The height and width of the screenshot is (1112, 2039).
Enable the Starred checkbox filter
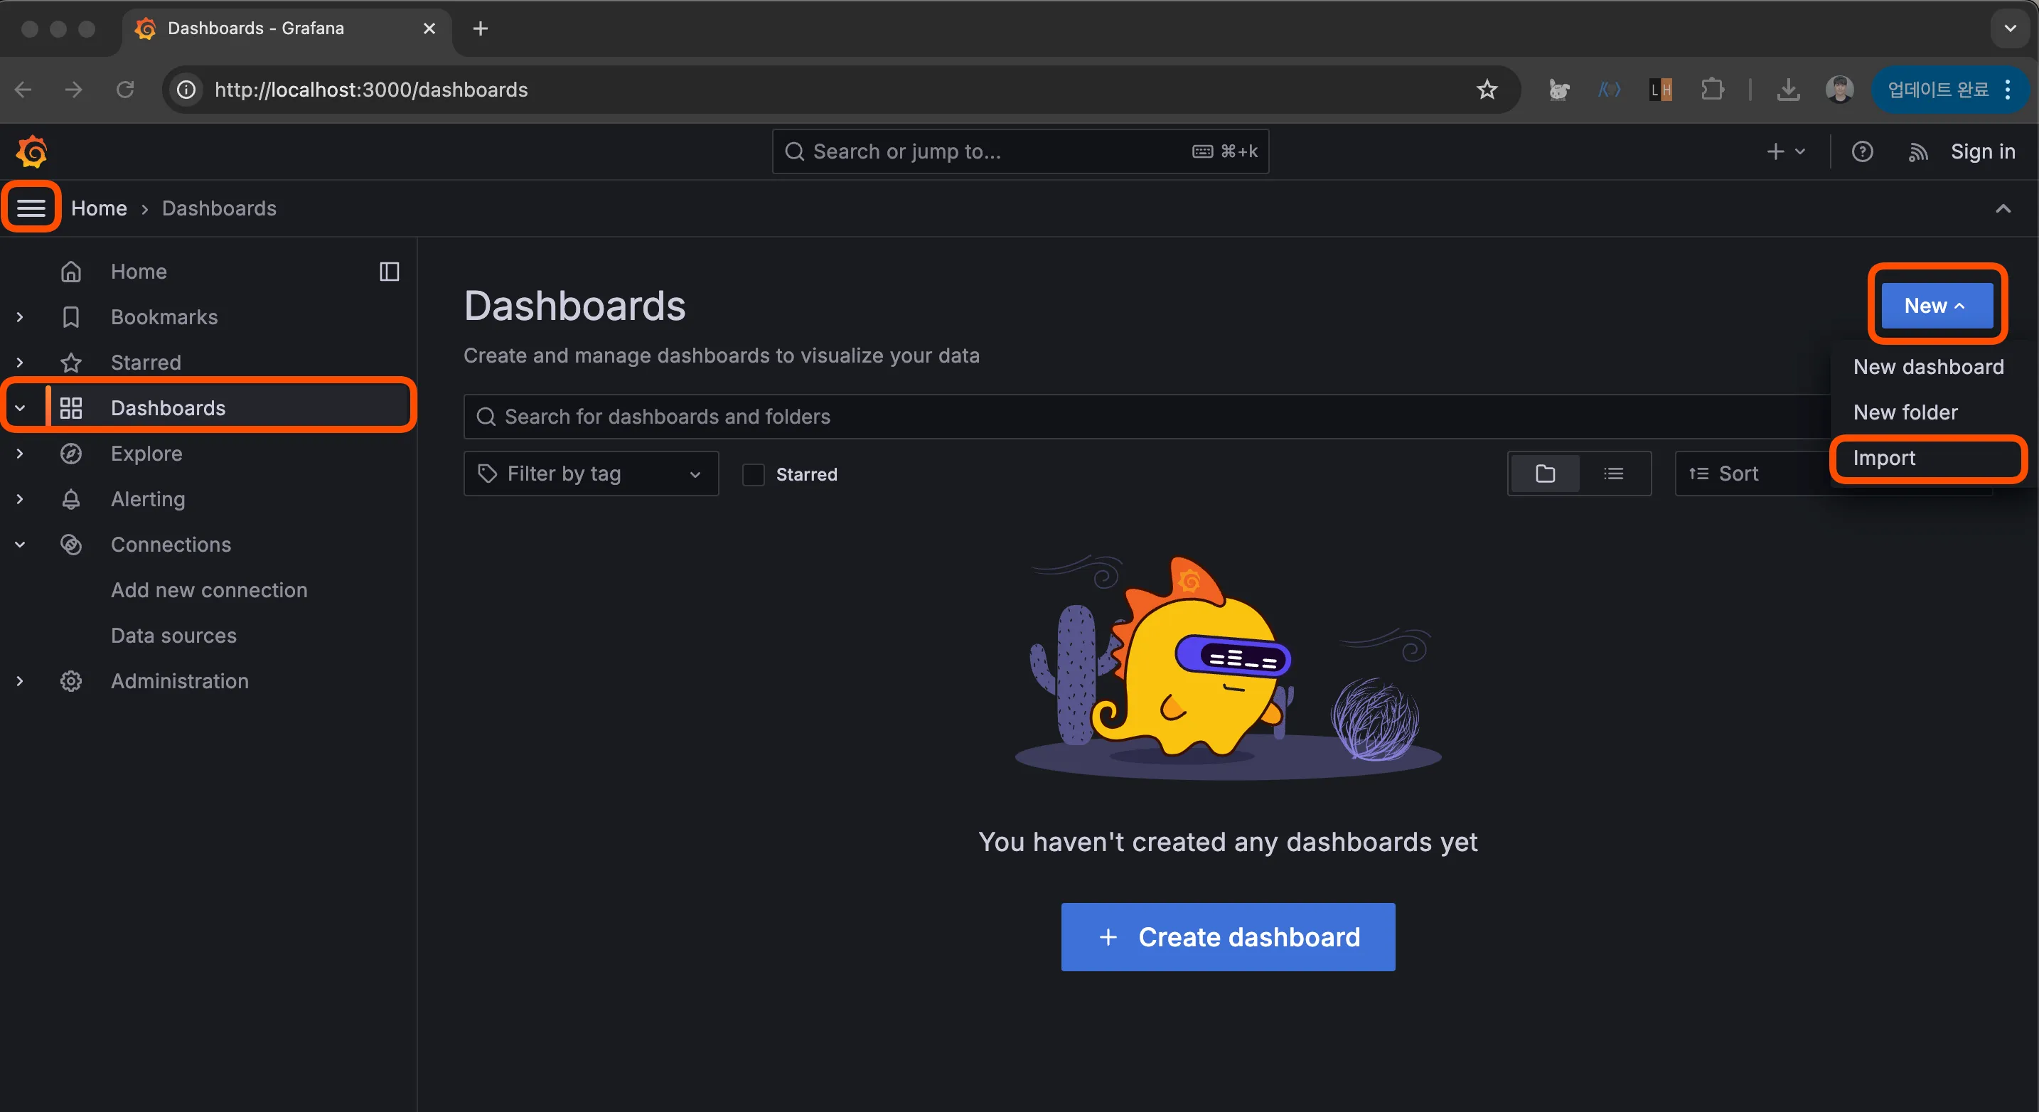[753, 474]
